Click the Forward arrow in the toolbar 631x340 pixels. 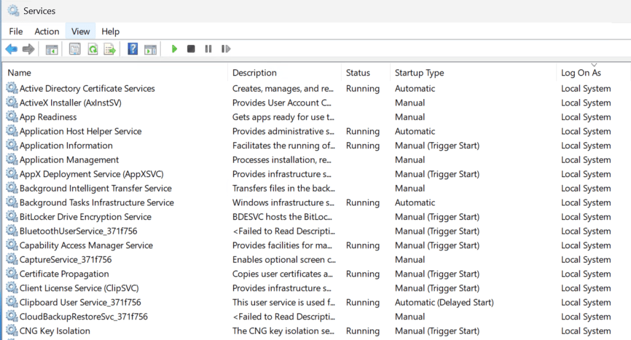28,49
